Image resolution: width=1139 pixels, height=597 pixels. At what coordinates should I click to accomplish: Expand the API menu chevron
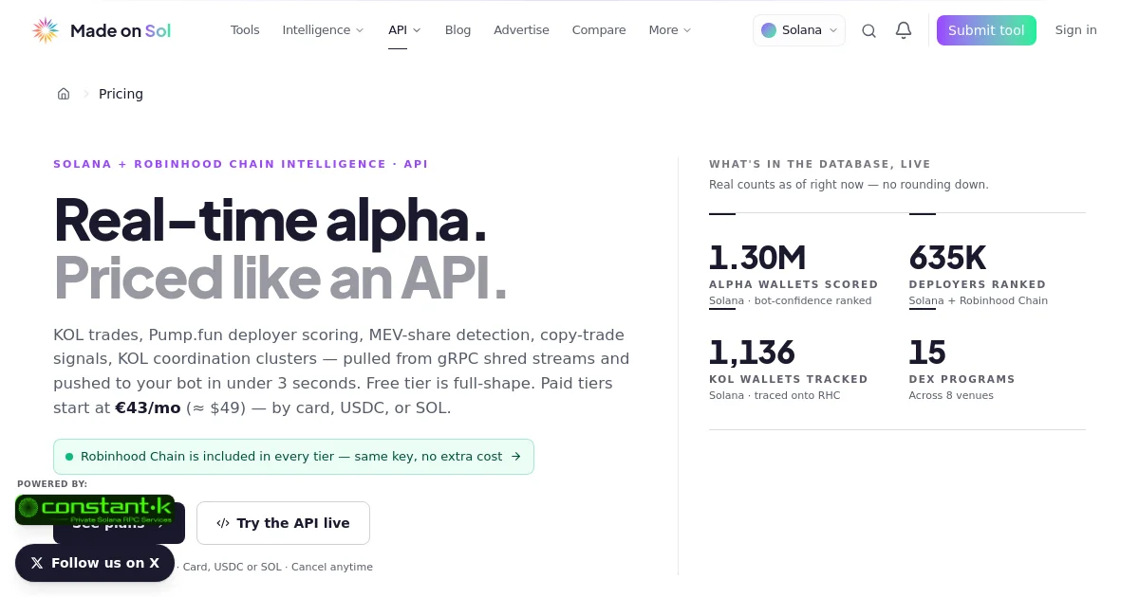point(417,30)
